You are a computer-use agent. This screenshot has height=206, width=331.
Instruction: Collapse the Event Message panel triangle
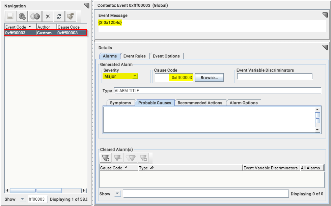click(325, 15)
